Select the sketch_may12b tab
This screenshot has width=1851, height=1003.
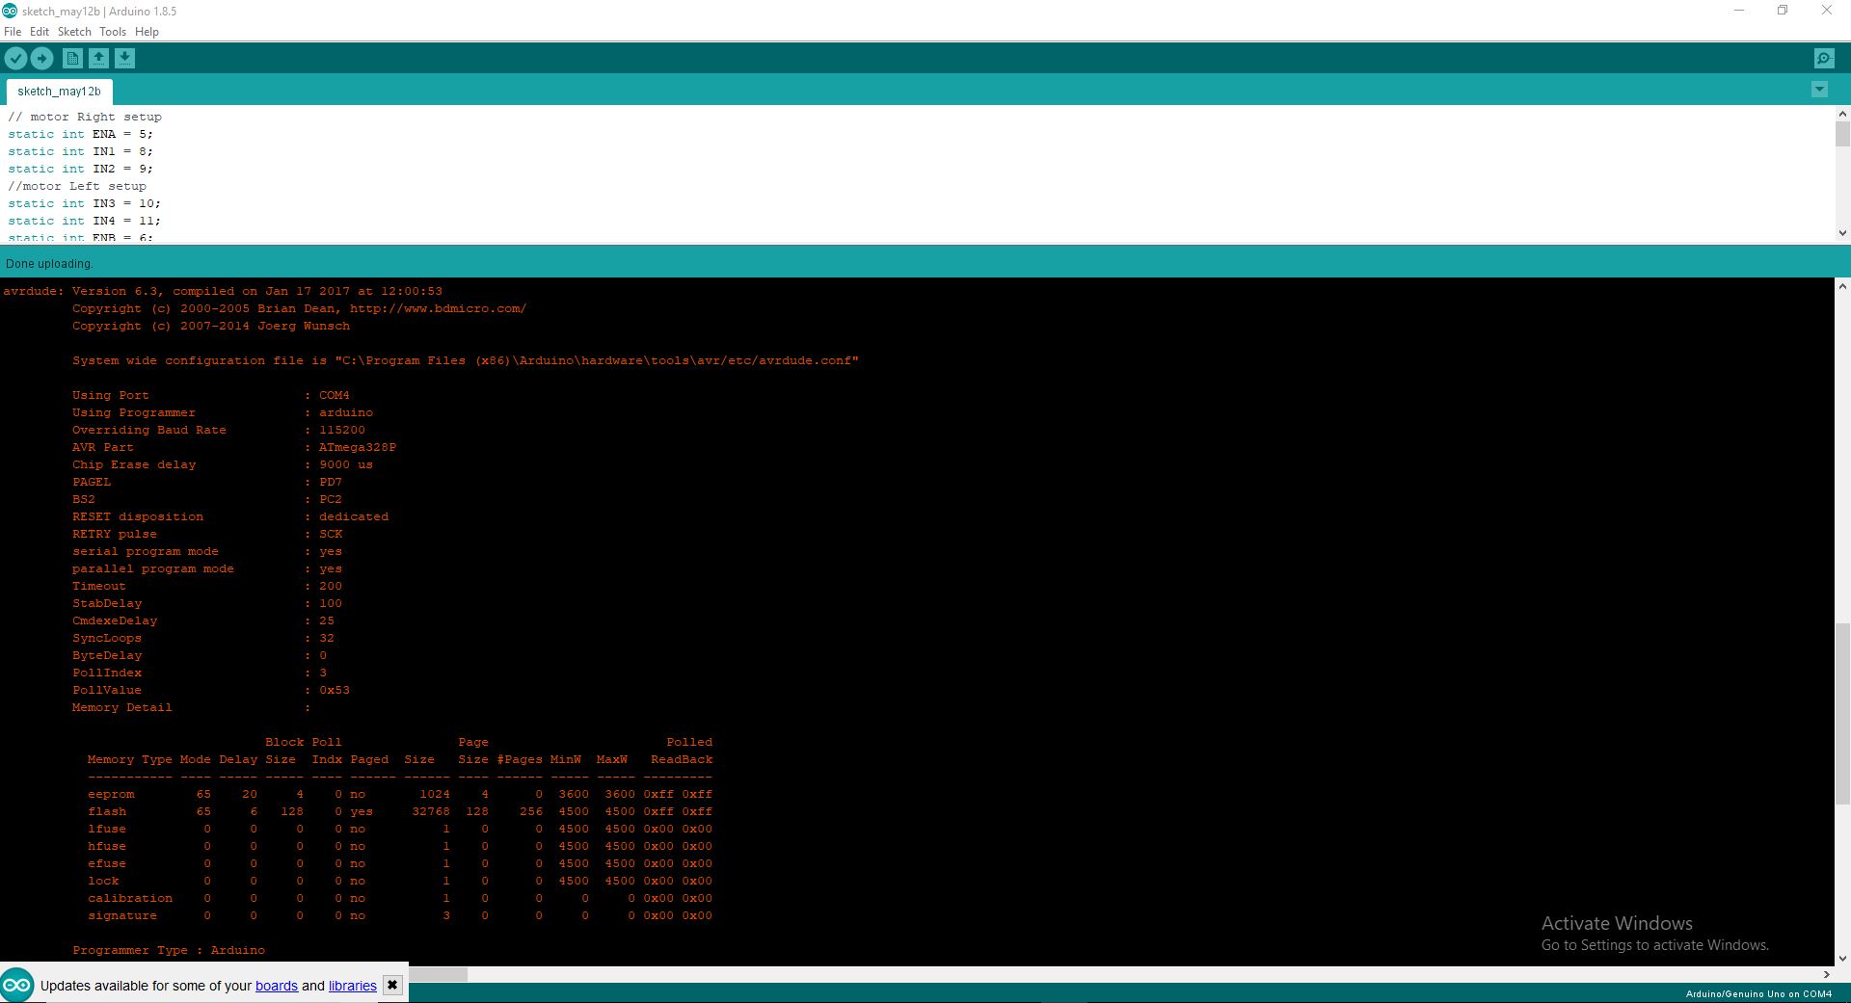click(x=58, y=91)
